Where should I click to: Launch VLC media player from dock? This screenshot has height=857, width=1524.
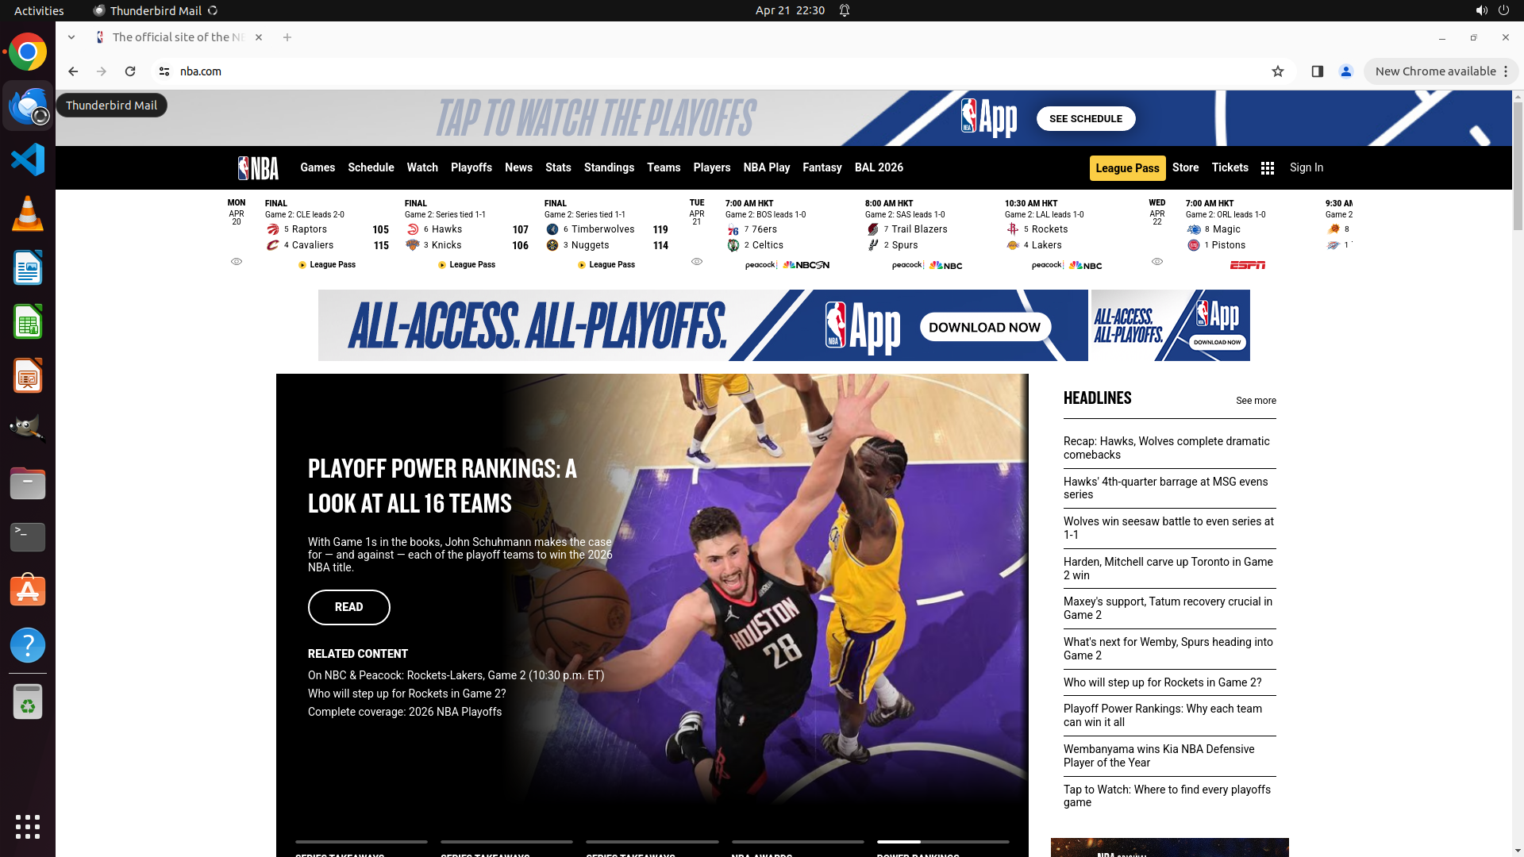click(28, 214)
